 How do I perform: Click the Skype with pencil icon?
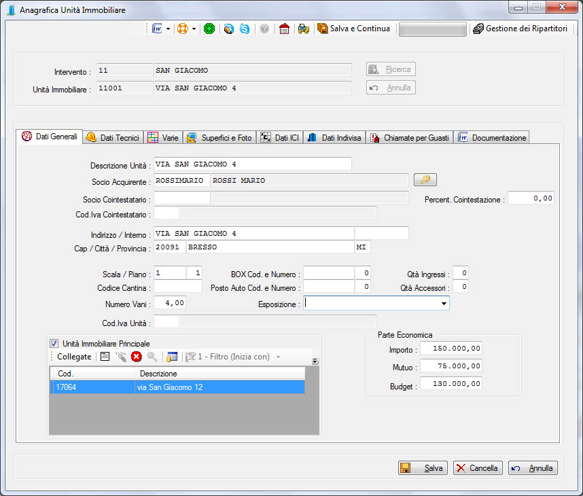229,29
